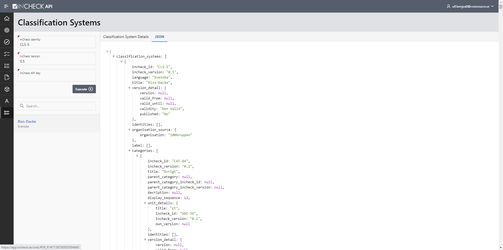
Task: Collapse the organisation_source JSON node
Action: click(x=129, y=130)
